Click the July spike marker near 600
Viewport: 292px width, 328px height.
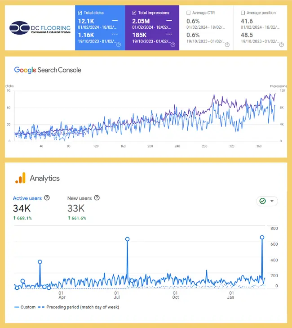tap(128, 239)
